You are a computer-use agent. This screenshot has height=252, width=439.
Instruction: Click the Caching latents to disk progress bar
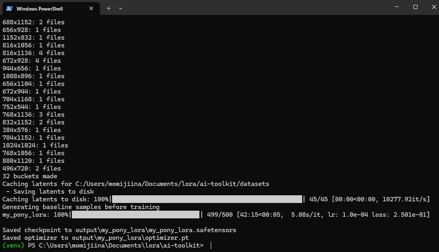click(207, 199)
